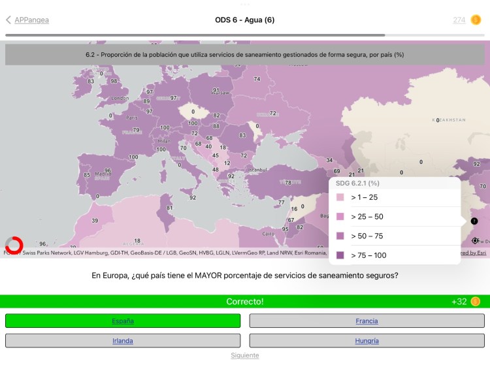Select the Hungría answer option
Viewport: 490px width, 367px height.
367,340
